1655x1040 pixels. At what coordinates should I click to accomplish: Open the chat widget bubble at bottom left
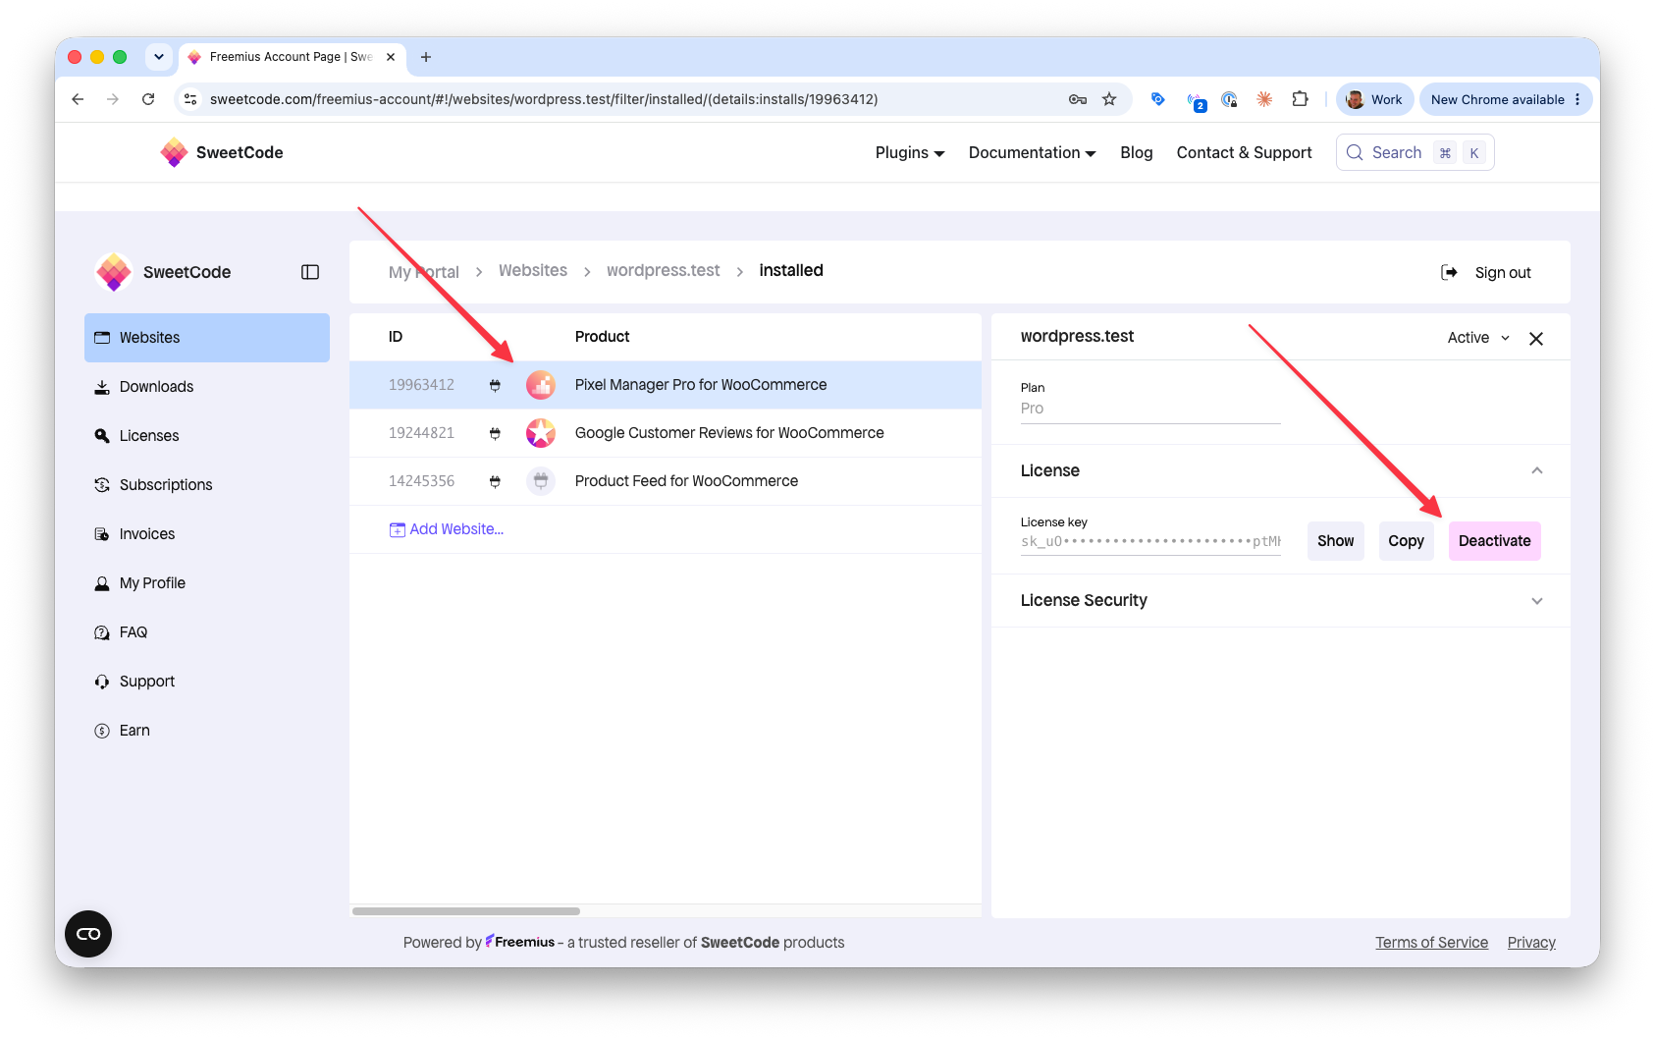tap(88, 934)
